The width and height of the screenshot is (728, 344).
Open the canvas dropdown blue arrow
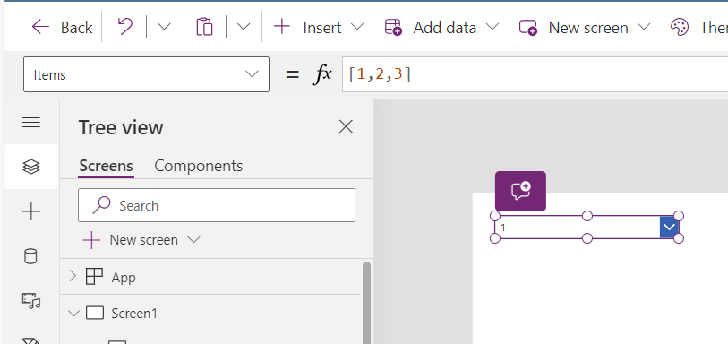(x=669, y=227)
